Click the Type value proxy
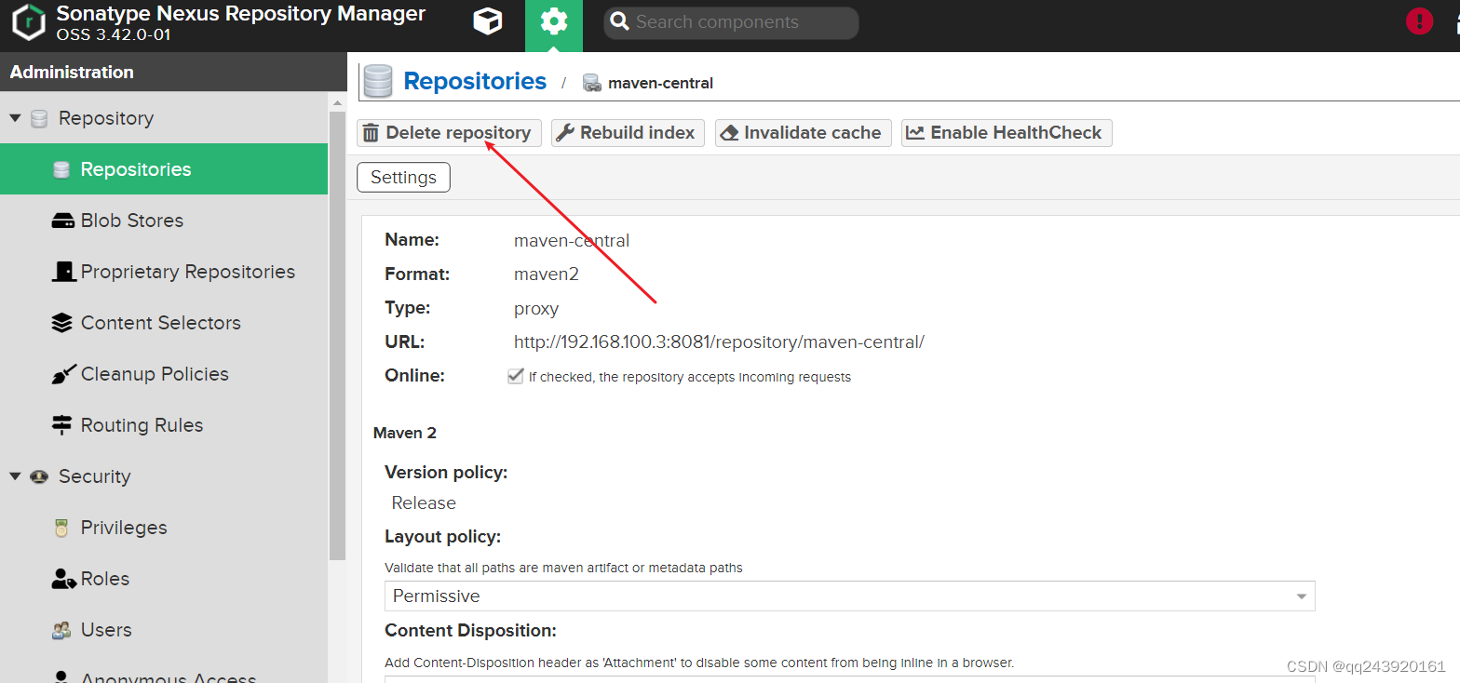 pyautogui.click(x=536, y=309)
